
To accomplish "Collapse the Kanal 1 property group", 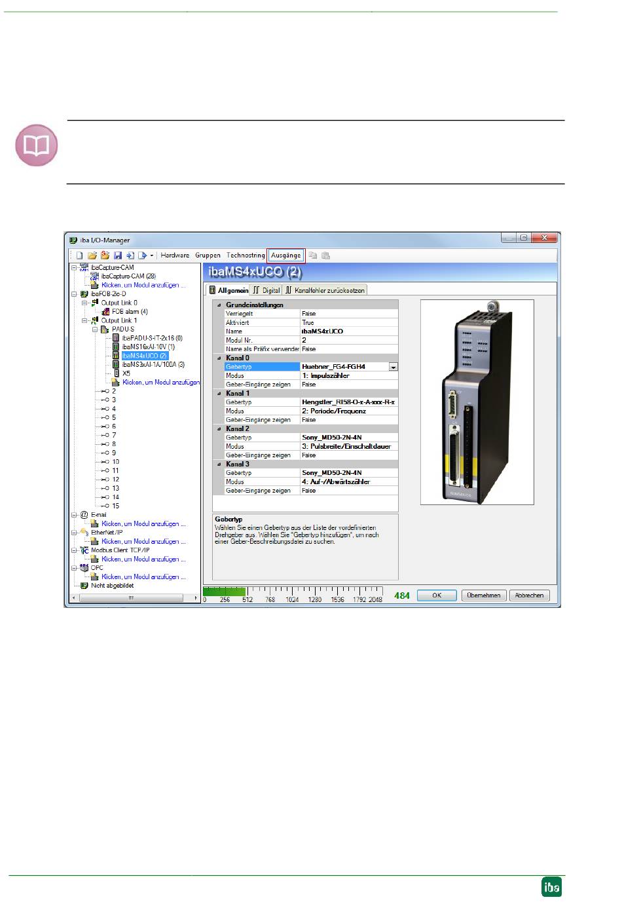I will pos(219,394).
